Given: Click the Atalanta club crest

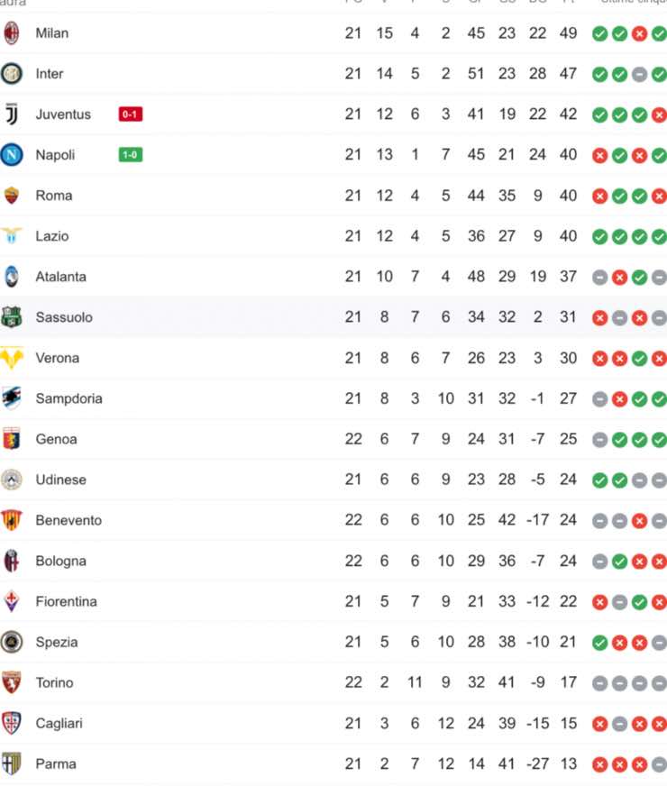Looking at the screenshot, I should coord(12,277).
